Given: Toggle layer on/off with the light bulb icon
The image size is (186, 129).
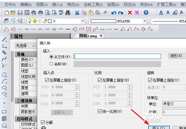Looking at the screenshot, I should tap(30, 21).
